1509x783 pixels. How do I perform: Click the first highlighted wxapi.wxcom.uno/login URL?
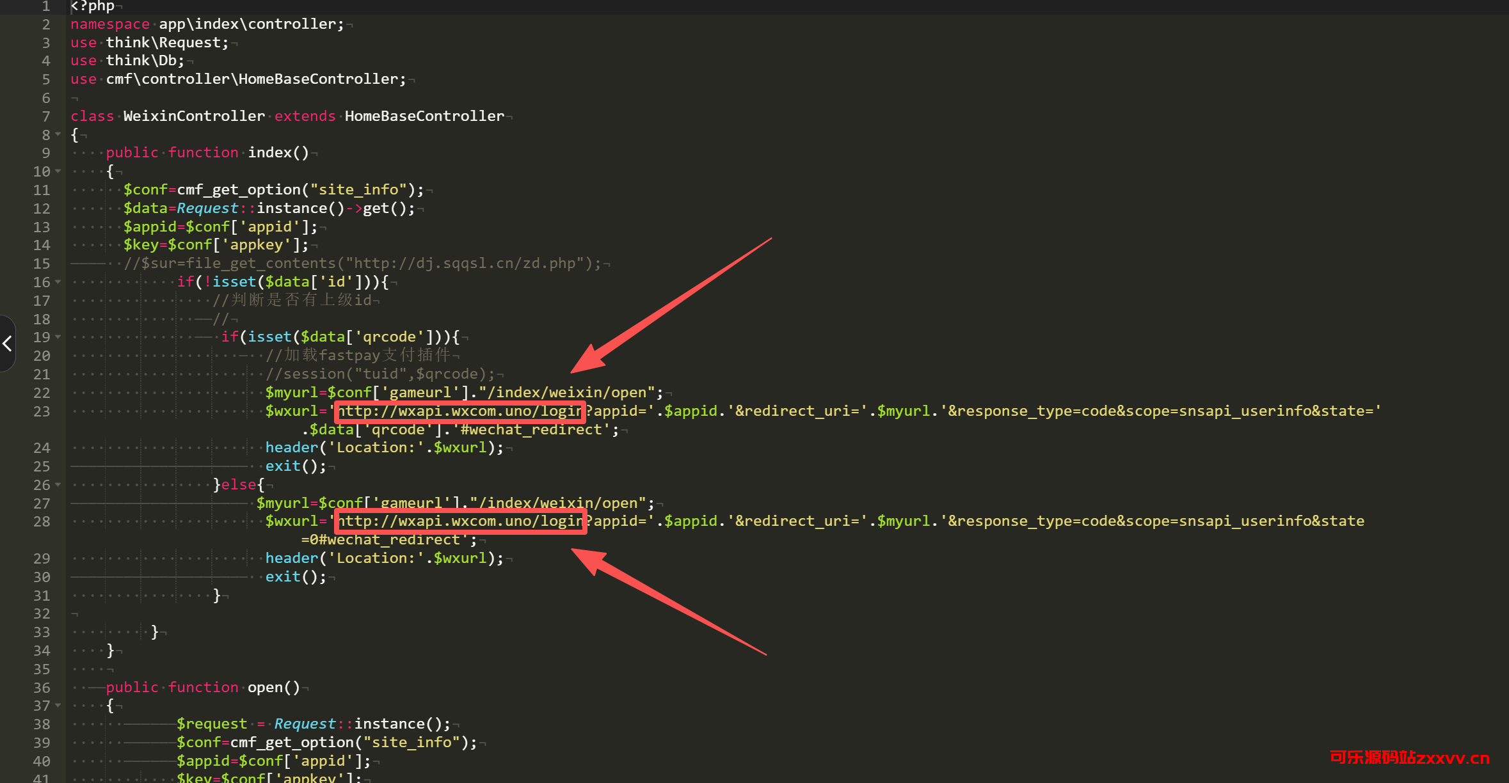tap(459, 411)
